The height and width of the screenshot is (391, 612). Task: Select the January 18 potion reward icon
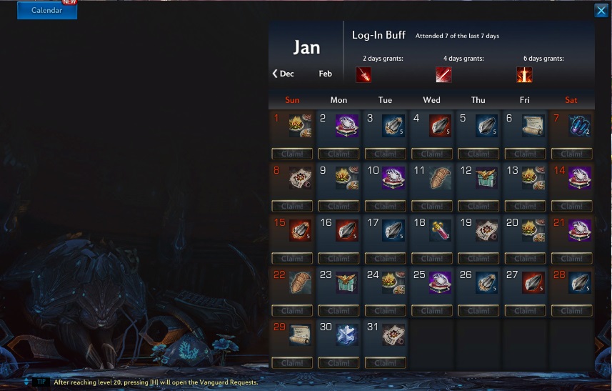tap(440, 230)
